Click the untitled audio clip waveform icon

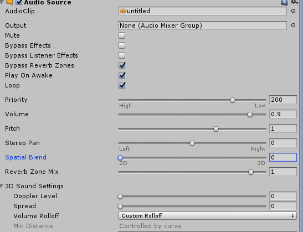point(122,11)
